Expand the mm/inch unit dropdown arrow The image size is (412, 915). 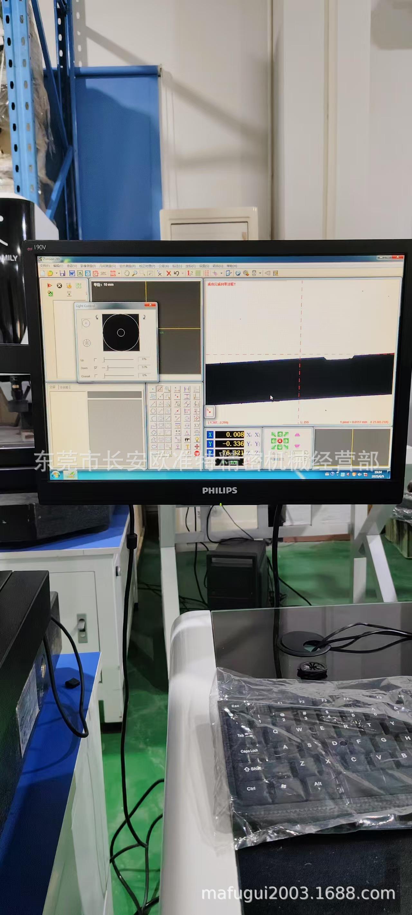tap(119, 273)
